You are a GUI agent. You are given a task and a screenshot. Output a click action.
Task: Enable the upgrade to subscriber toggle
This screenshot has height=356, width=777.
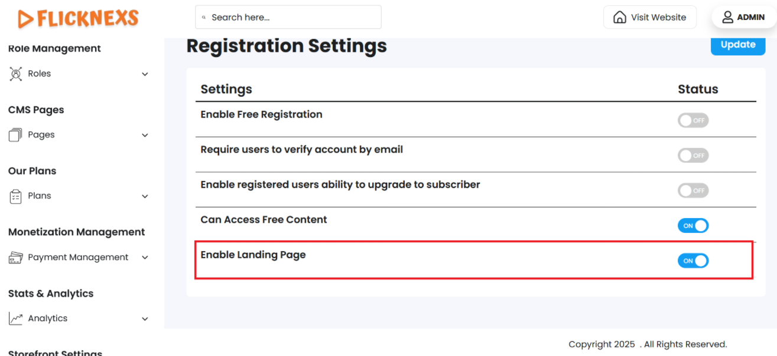pos(693,191)
